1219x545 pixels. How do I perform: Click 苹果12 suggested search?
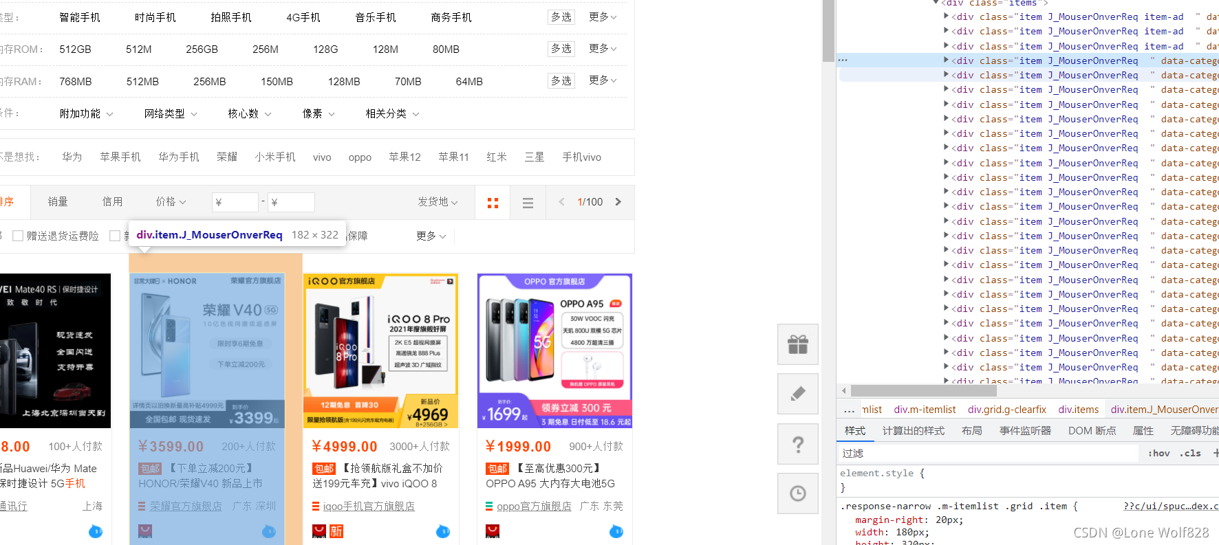pos(404,157)
